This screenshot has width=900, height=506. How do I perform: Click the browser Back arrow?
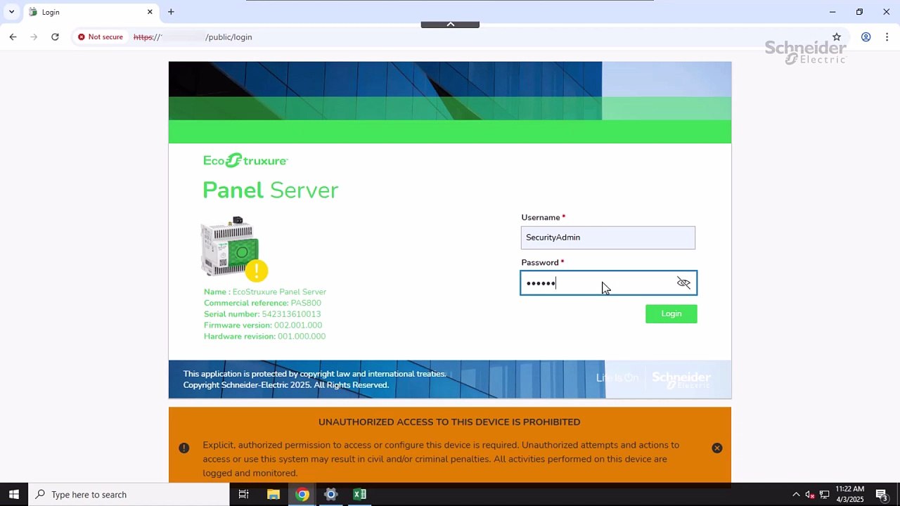tap(13, 37)
